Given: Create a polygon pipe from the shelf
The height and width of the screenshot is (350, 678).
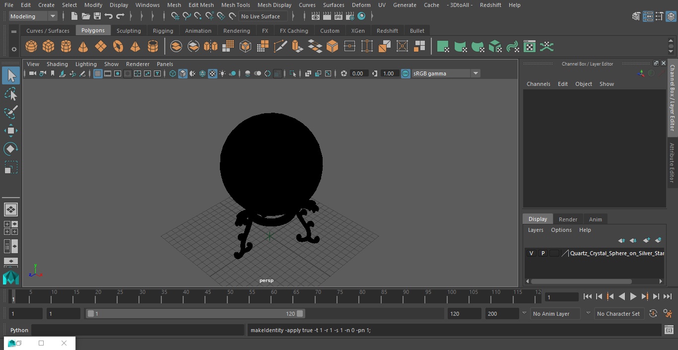Looking at the screenshot, I should click(153, 47).
